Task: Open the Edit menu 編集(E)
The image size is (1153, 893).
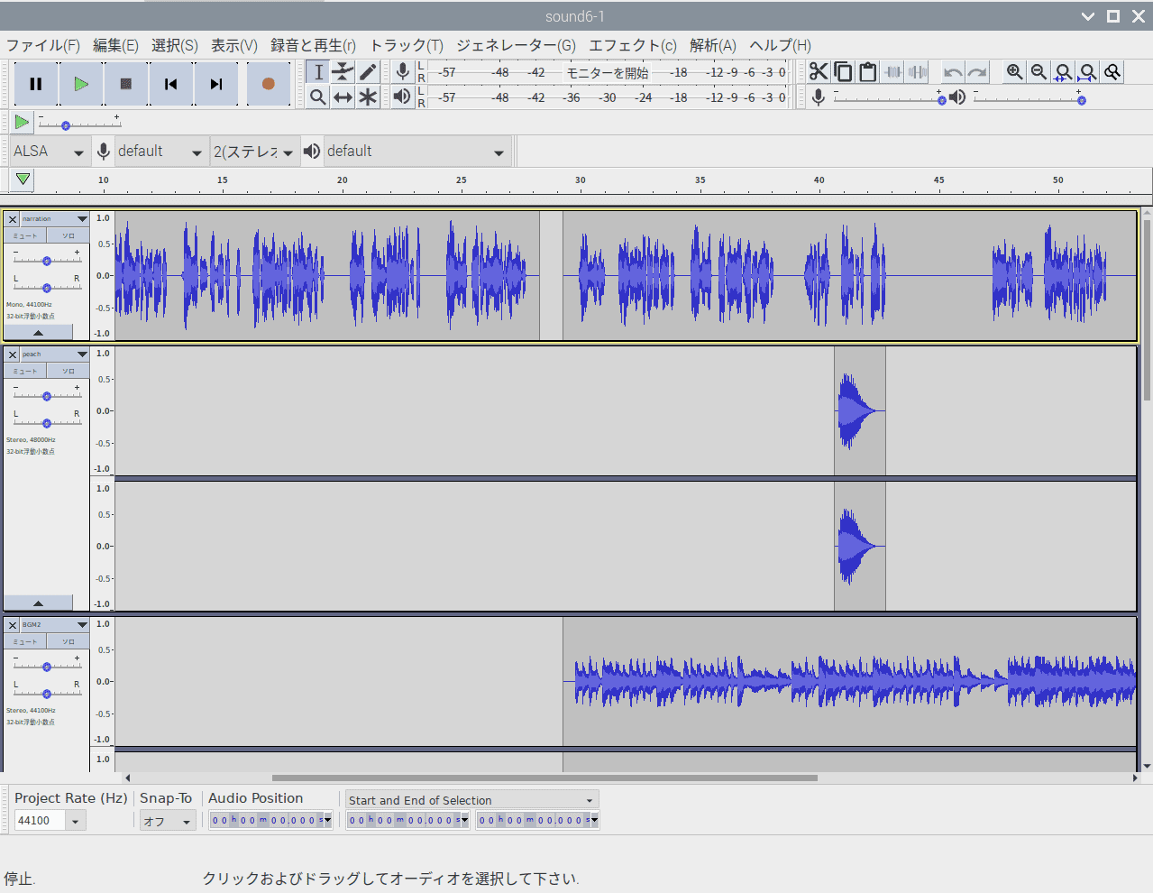Action: [115, 45]
